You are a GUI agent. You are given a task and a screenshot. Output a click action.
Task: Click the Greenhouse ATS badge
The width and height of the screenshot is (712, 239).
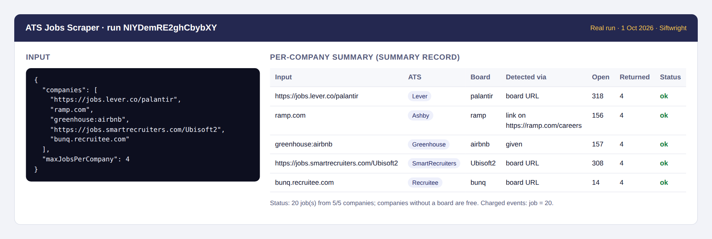click(429, 144)
